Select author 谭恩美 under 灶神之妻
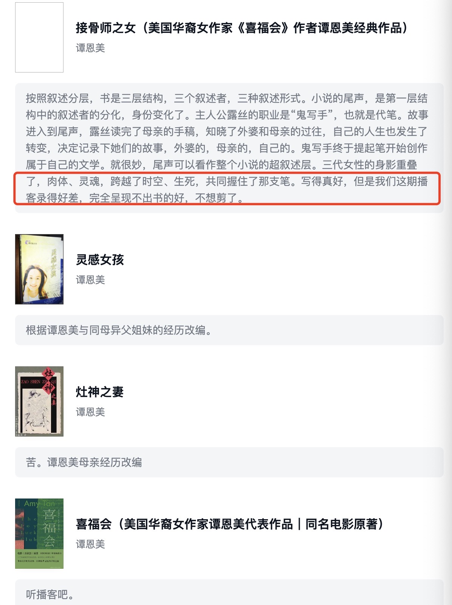 (x=90, y=412)
